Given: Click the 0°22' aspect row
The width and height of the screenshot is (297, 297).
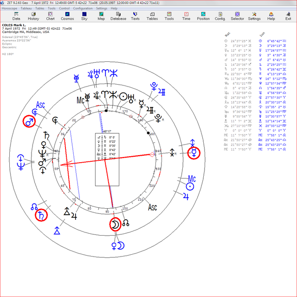Looking at the screenshot, I should (x=107, y=141).
